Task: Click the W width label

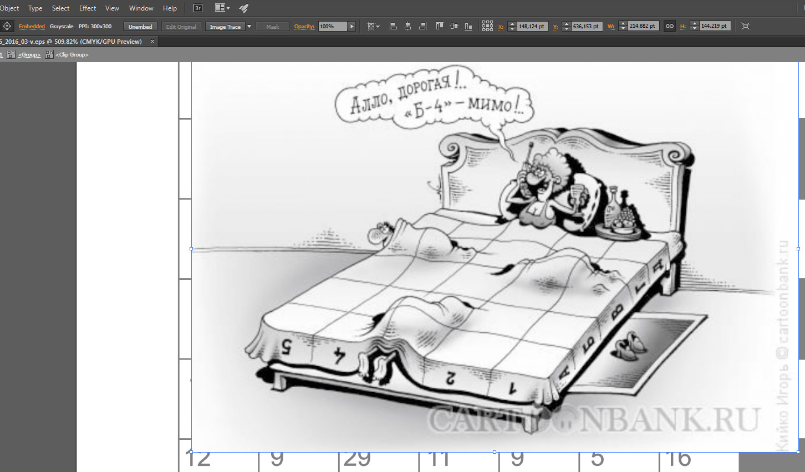Action: tap(611, 27)
